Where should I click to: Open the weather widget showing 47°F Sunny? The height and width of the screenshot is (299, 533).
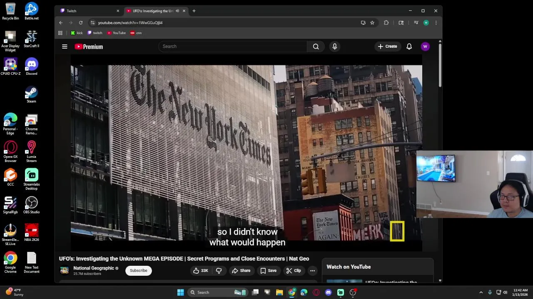pos(14,292)
